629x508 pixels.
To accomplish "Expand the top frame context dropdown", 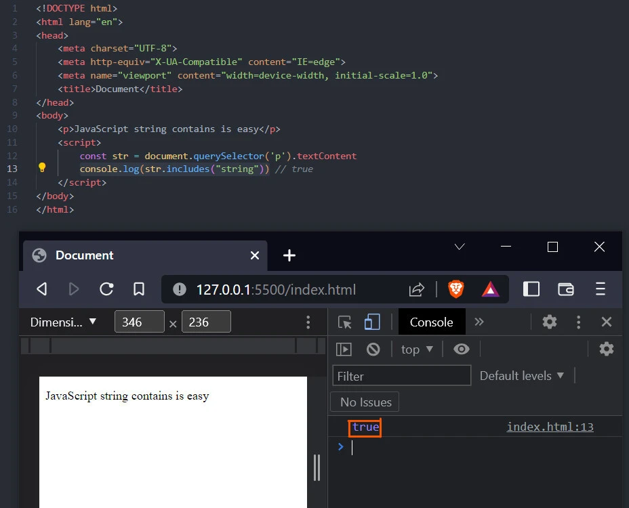I will 416,349.
